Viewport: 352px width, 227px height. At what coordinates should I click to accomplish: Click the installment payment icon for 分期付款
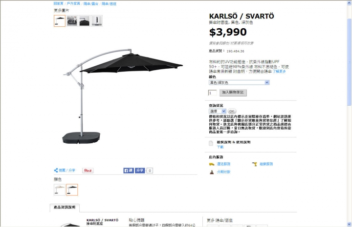[x=212, y=172]
